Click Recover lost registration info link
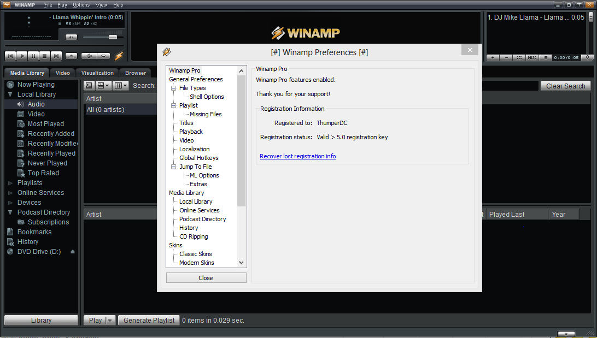Screen dimensions: 597x338 click(298, 156)
